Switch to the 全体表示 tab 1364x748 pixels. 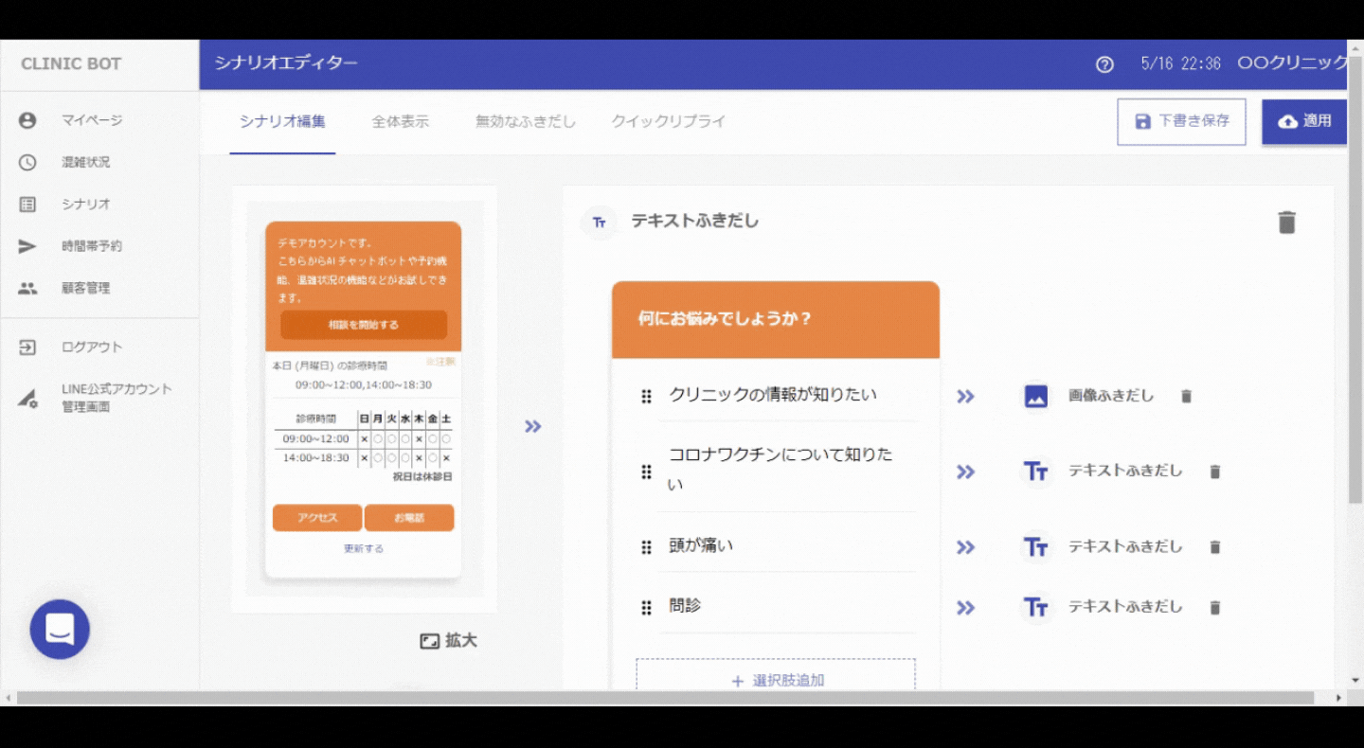(400, 121)
